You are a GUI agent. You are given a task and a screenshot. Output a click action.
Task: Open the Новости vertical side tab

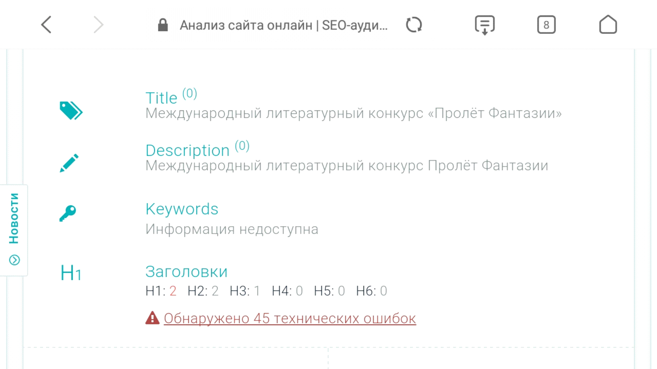pyautogui.click(x=14, y=219)
